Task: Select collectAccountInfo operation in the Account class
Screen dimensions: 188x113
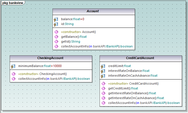Action: pos(97,46)
